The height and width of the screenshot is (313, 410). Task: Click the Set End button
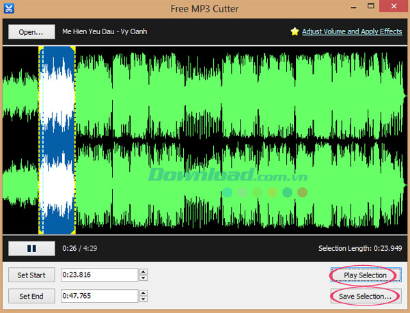pyautogui.click(x=31, y=297)
